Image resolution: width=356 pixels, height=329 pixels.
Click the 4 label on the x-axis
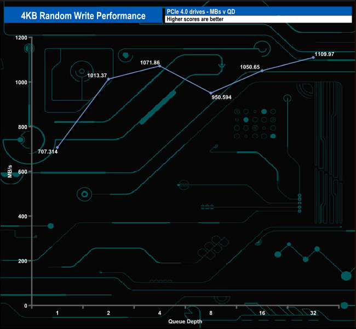(x=159, y=313)
